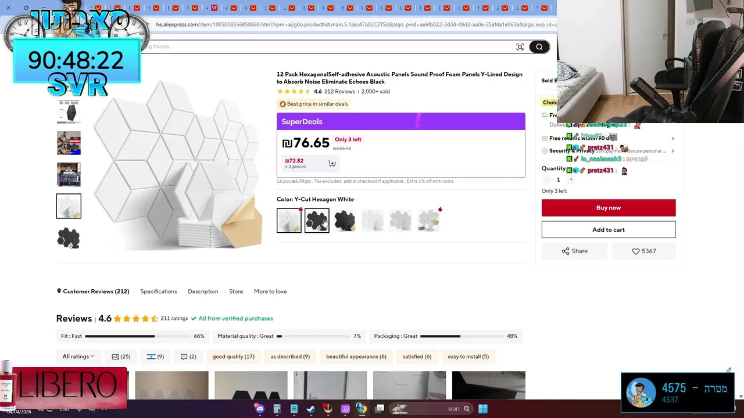Filter reviews by Israel flag (9)

click(x=155, y=356)
